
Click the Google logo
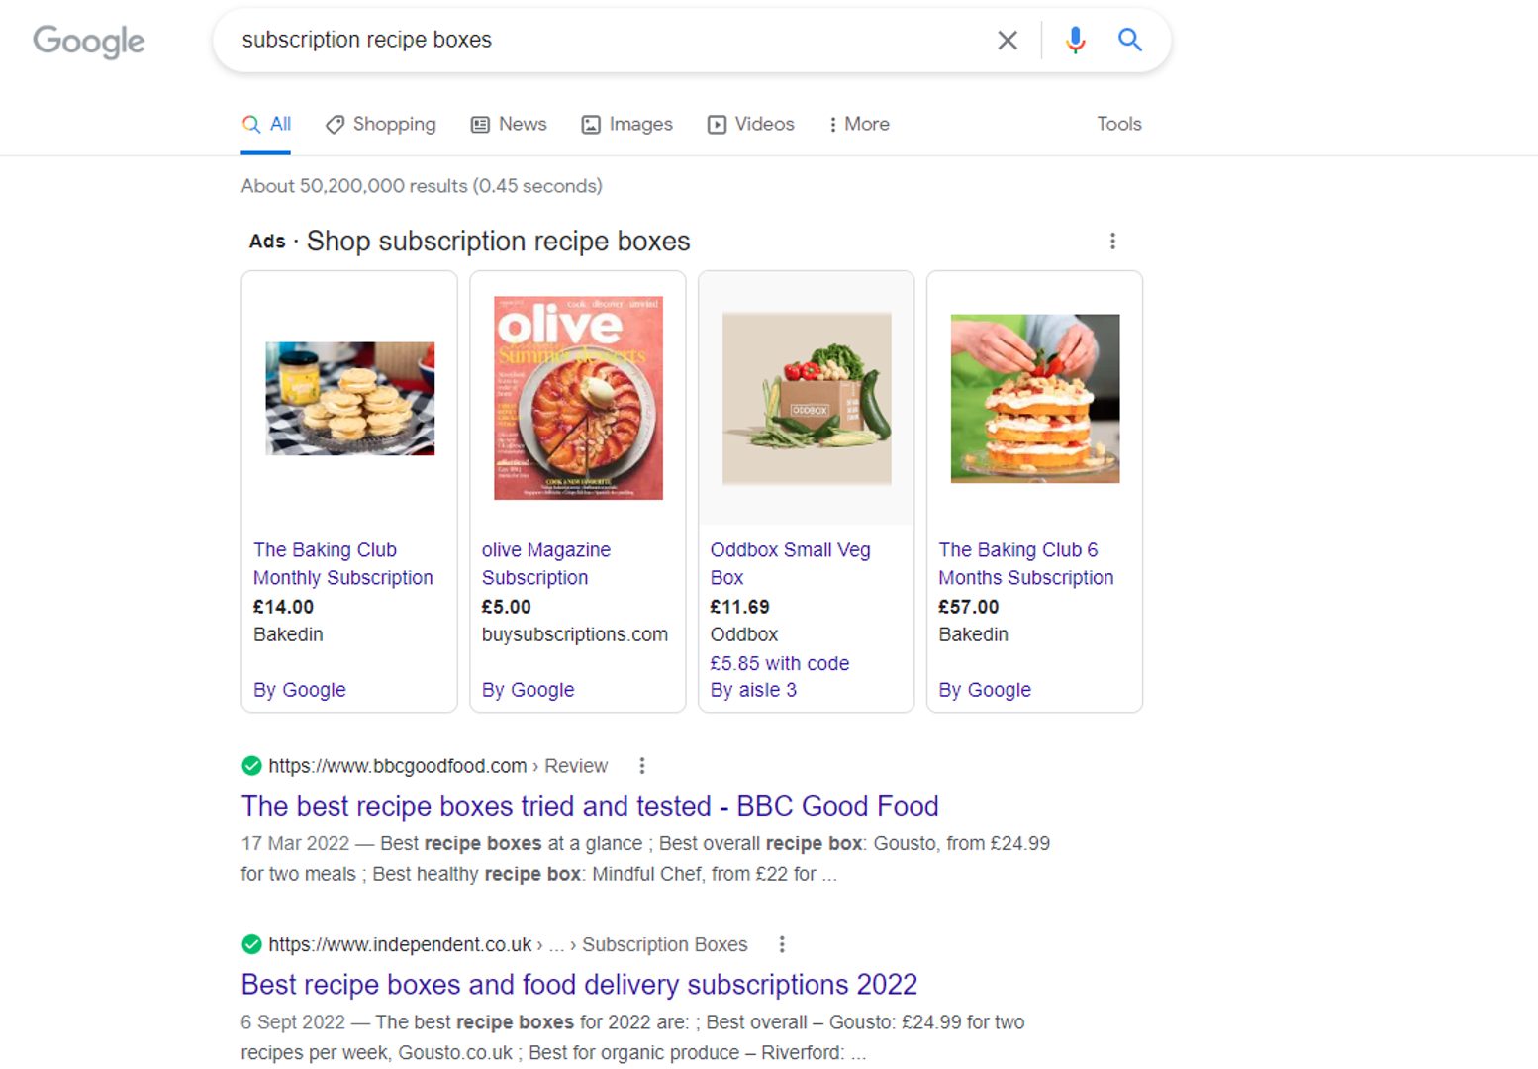point(88,41)
